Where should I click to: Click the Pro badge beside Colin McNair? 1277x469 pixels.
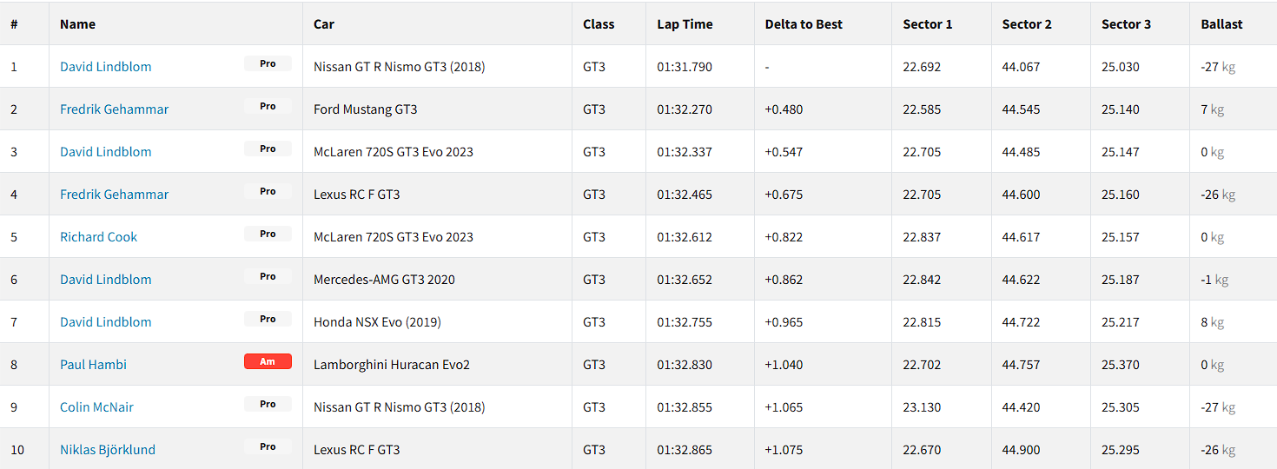pos(268,405)
